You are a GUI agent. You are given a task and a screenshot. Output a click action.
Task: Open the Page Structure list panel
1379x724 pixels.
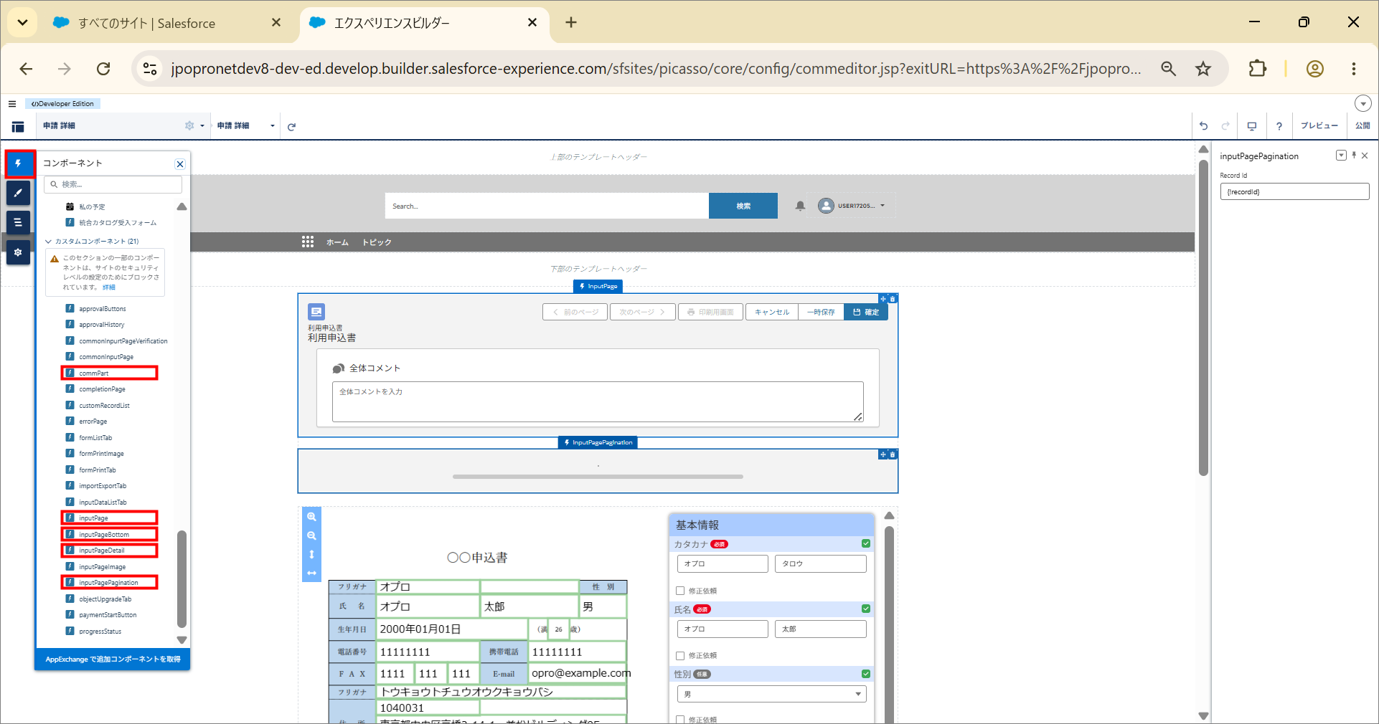19,222
